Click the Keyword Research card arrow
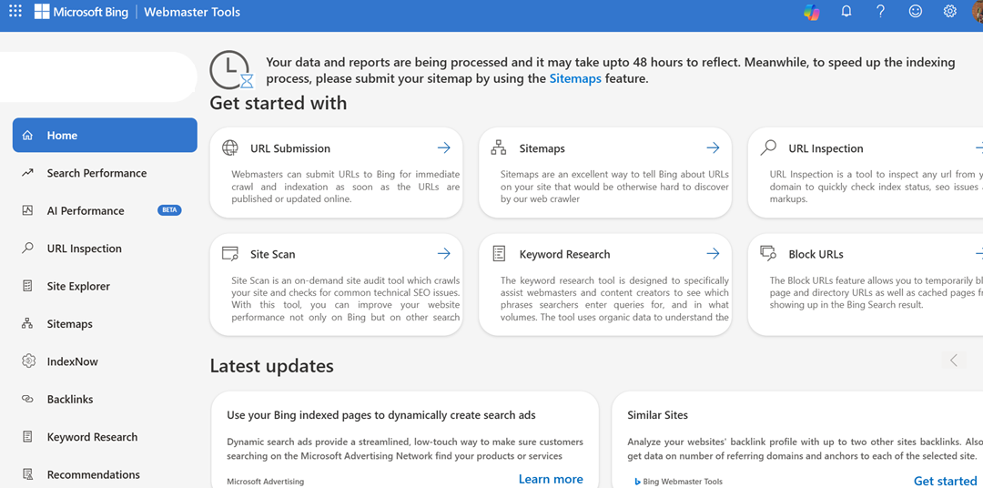The height and width of the screenshot is (488, 983). point(713,253)
